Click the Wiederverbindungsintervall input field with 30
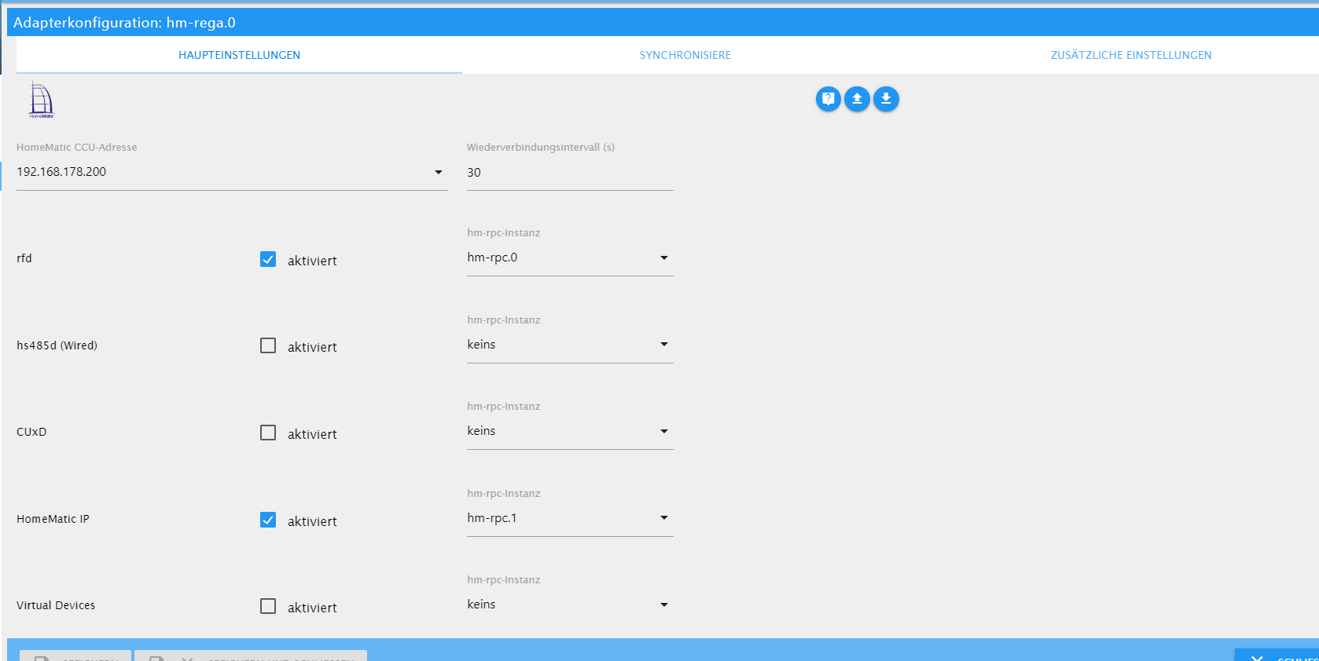 pyautogui.click(x=570, y=173)
